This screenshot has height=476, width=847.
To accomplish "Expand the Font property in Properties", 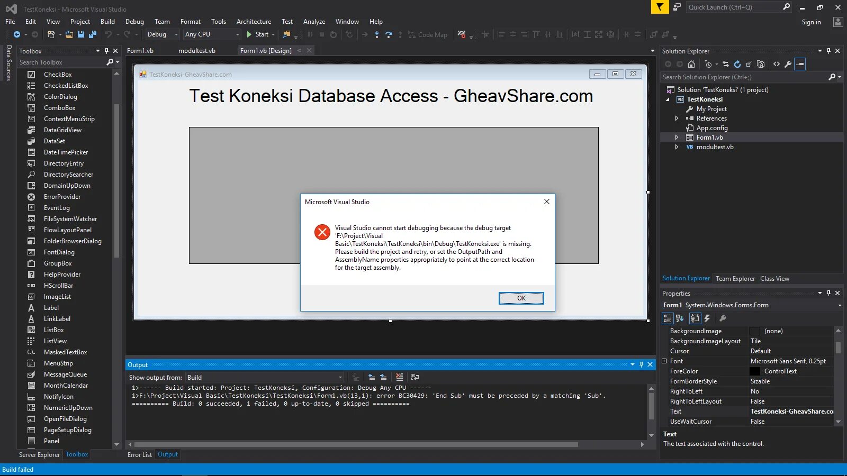I will coord(664,361).
